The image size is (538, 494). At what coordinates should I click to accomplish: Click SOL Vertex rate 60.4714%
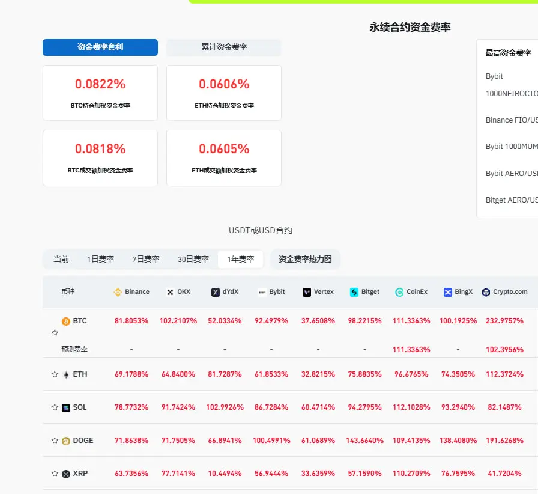(x=318, y=407)
